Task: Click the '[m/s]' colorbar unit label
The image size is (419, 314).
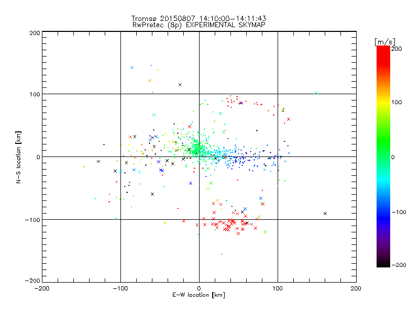Action: click(x=385, y=42)
